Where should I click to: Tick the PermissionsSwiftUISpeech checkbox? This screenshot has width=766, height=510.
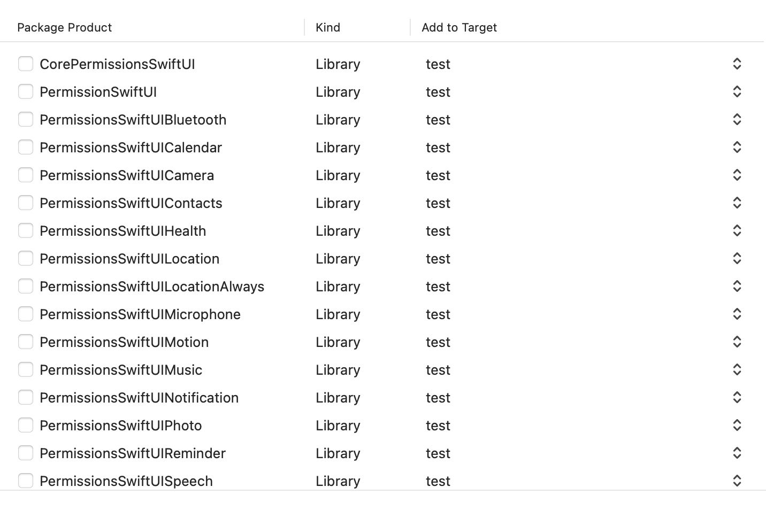pos(26,481)
